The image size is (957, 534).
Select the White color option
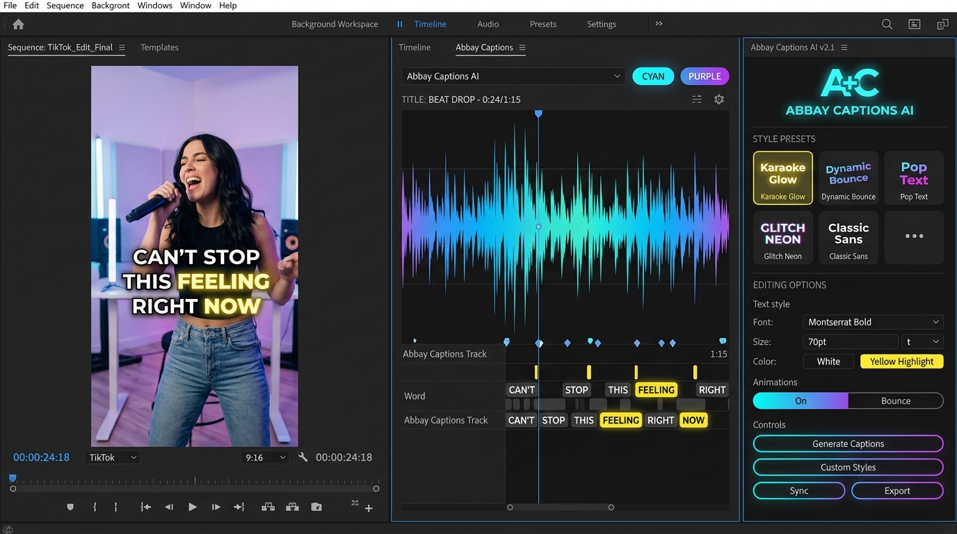coord(828,362)
